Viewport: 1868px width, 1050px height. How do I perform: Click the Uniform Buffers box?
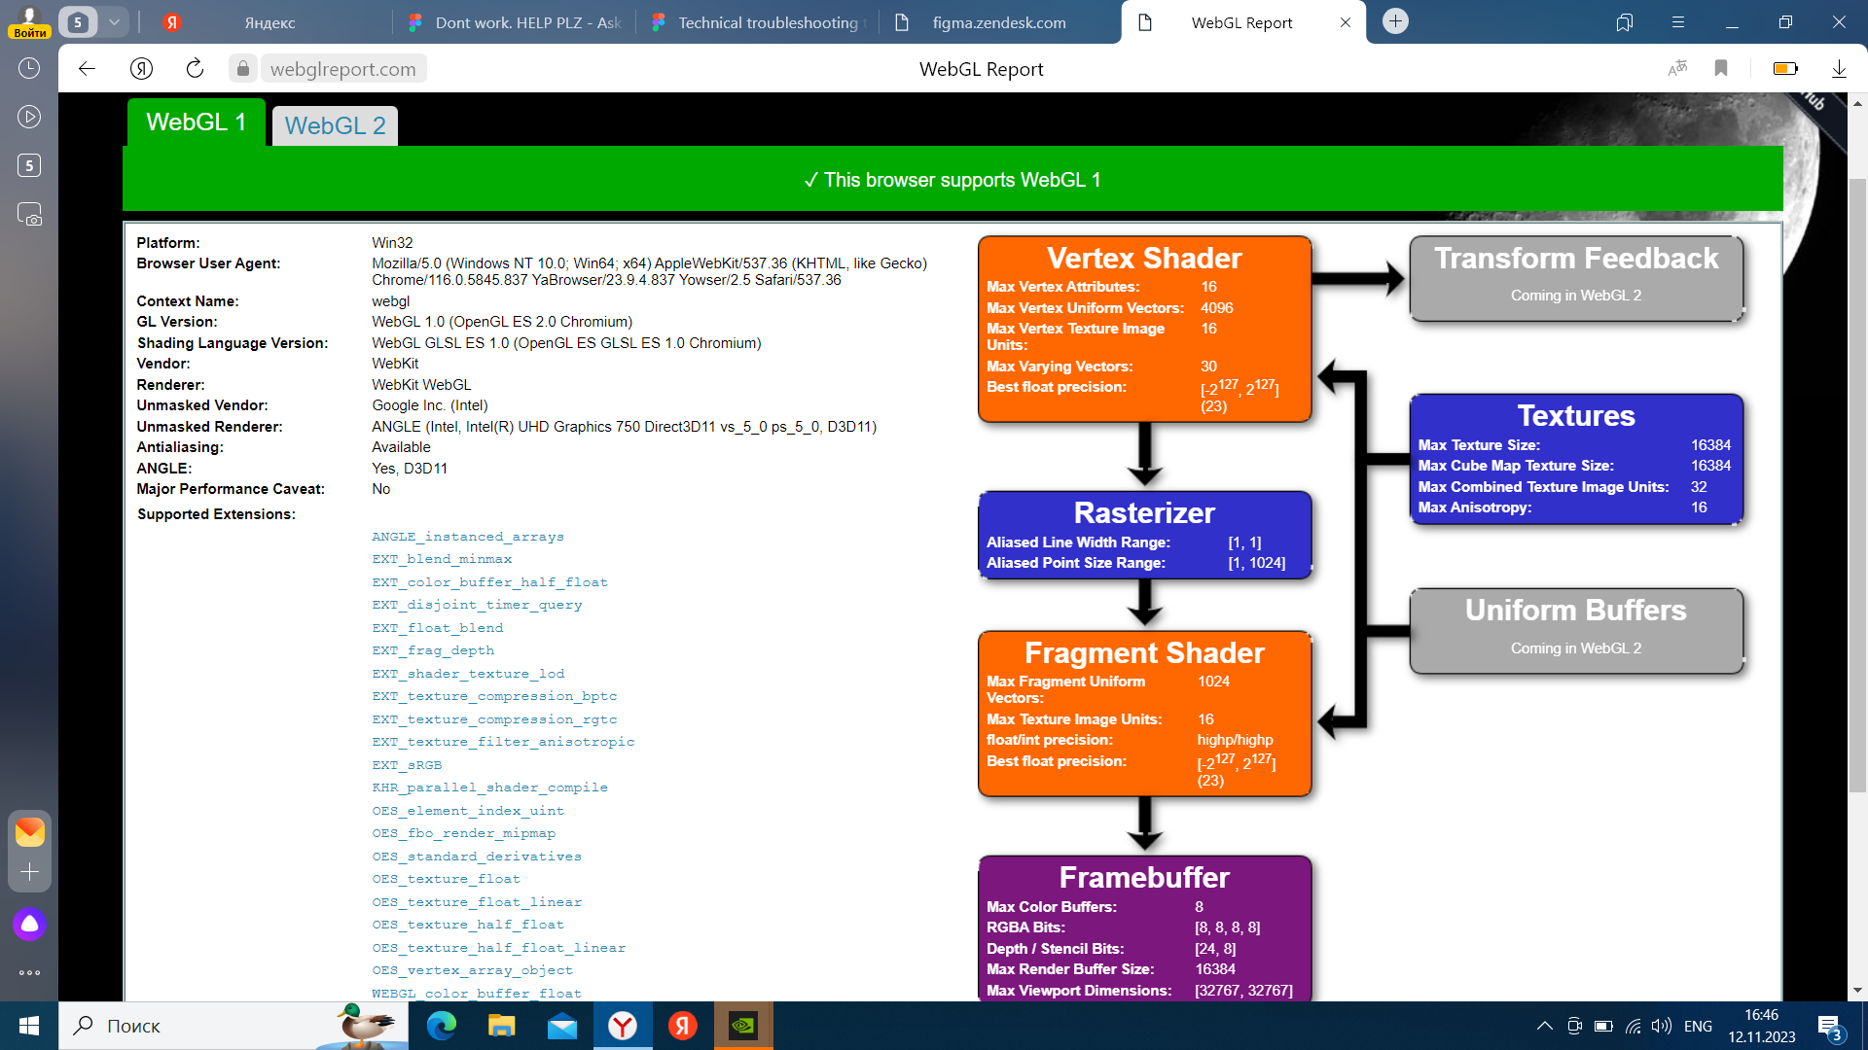[1576, 630]
